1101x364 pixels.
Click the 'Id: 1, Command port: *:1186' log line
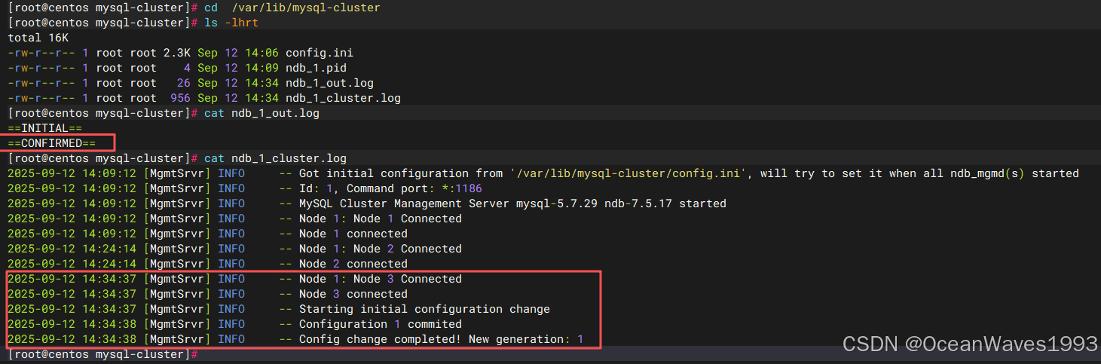point(390,188)
